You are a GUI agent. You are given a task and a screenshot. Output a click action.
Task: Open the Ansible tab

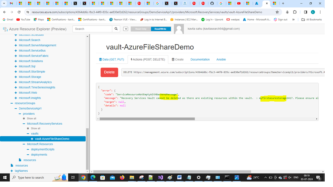point(221,60)
